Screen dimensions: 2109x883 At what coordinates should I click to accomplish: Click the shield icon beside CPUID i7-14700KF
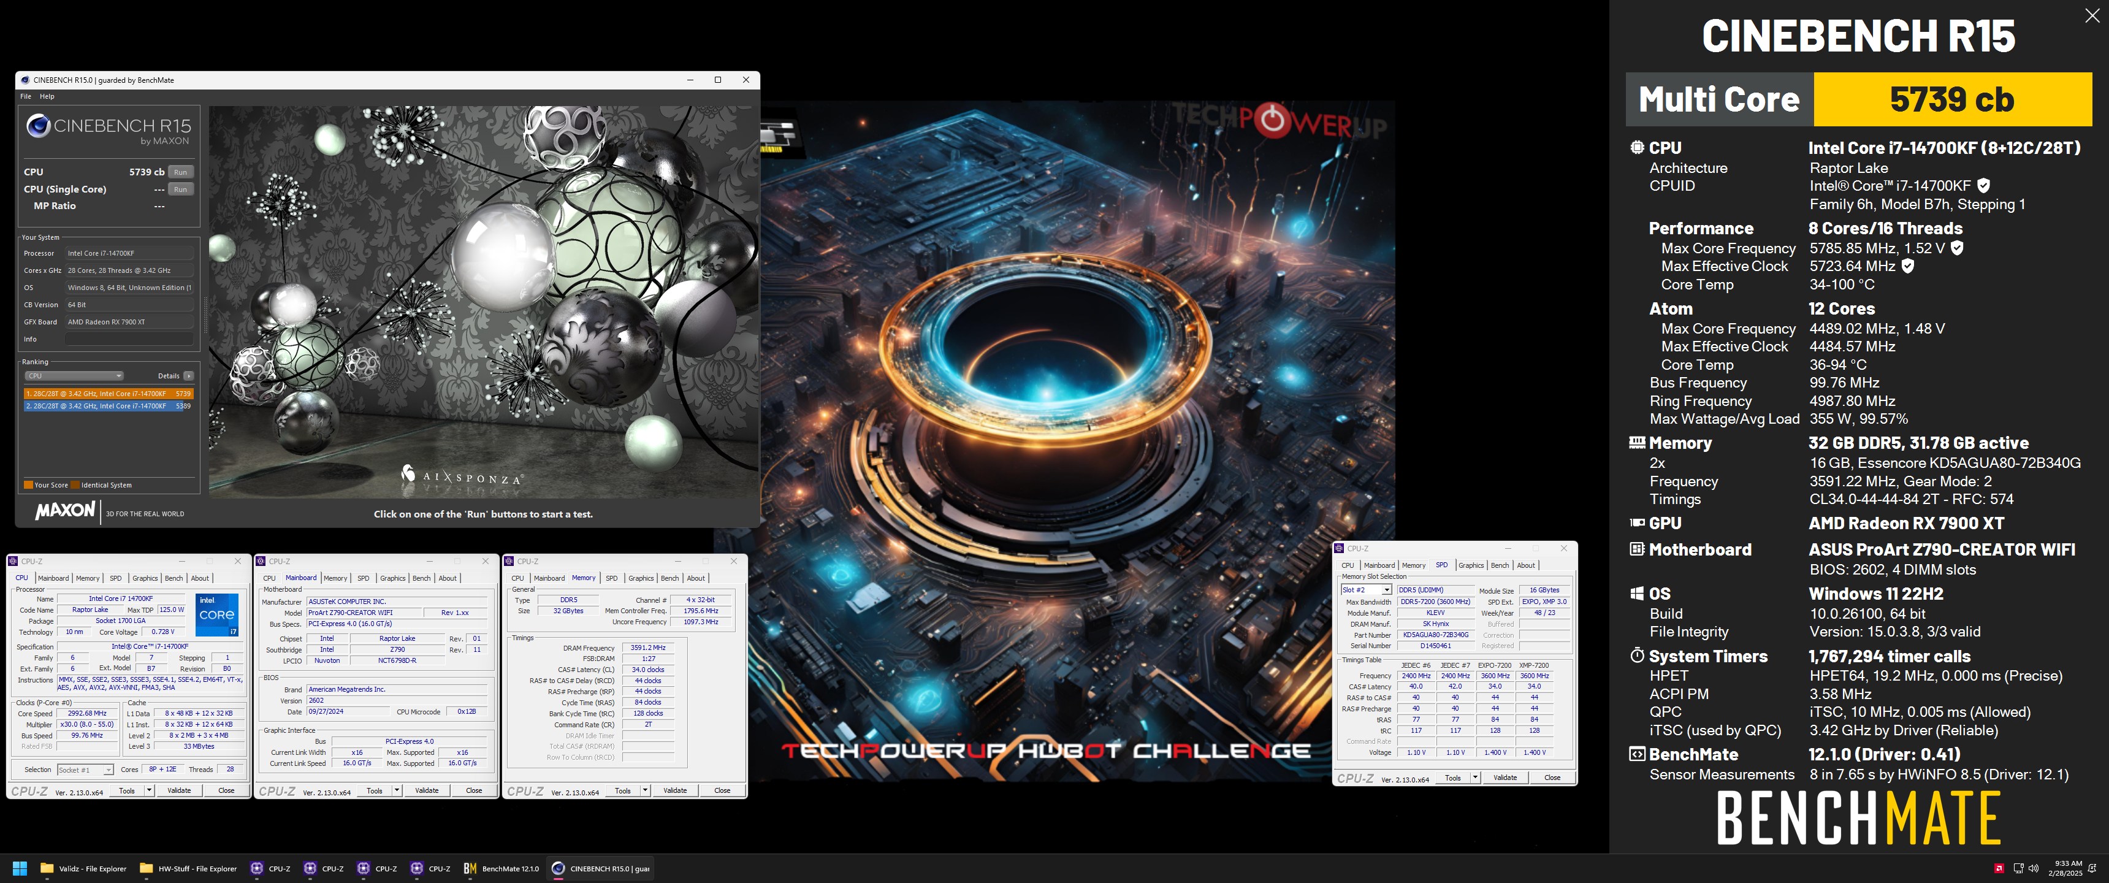pyautogui.click(x=1983, y=186)
